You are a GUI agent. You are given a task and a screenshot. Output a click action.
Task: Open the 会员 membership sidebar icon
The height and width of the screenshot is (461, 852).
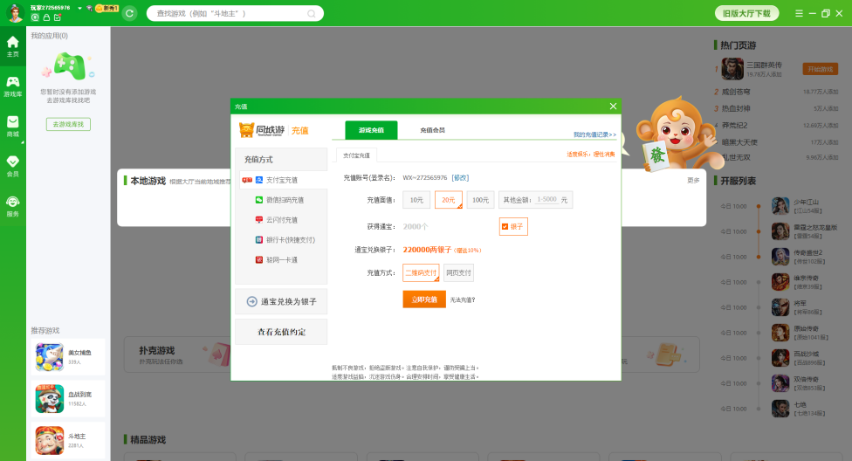(x=12, y=165)
